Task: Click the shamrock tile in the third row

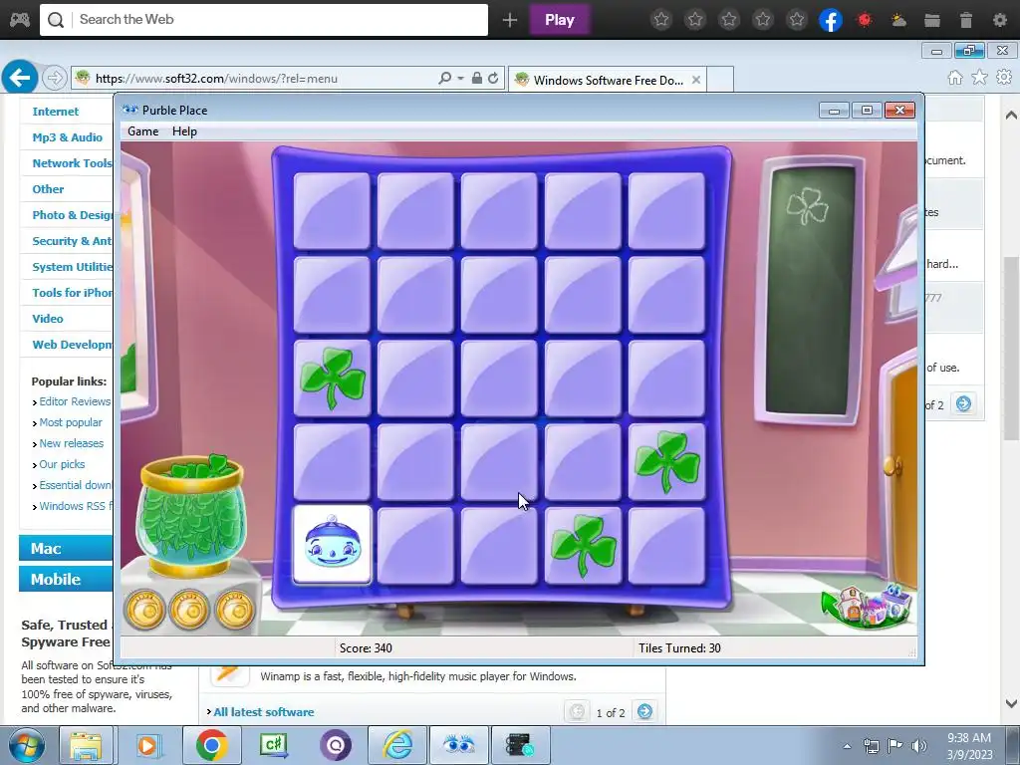Action: [x=333, y=379]
